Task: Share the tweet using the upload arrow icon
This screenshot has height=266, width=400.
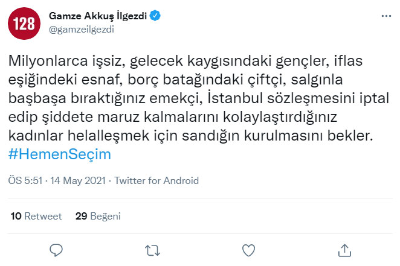Action: coord(344,249)
